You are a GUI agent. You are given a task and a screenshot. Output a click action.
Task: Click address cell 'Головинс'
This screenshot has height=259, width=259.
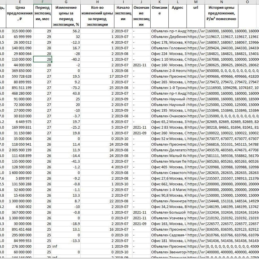177,48
